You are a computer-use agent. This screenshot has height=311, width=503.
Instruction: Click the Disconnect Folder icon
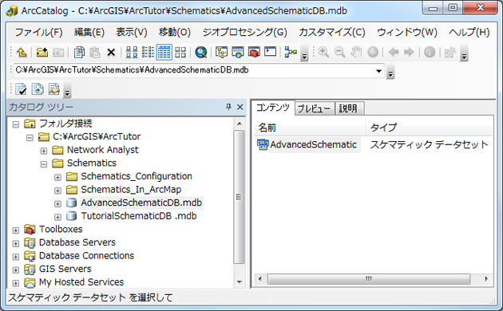pos(58,52)
